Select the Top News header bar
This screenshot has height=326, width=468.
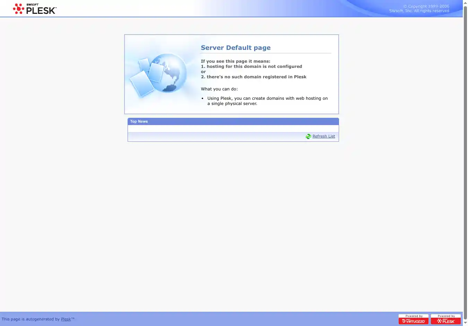click(x=233, y=122)
